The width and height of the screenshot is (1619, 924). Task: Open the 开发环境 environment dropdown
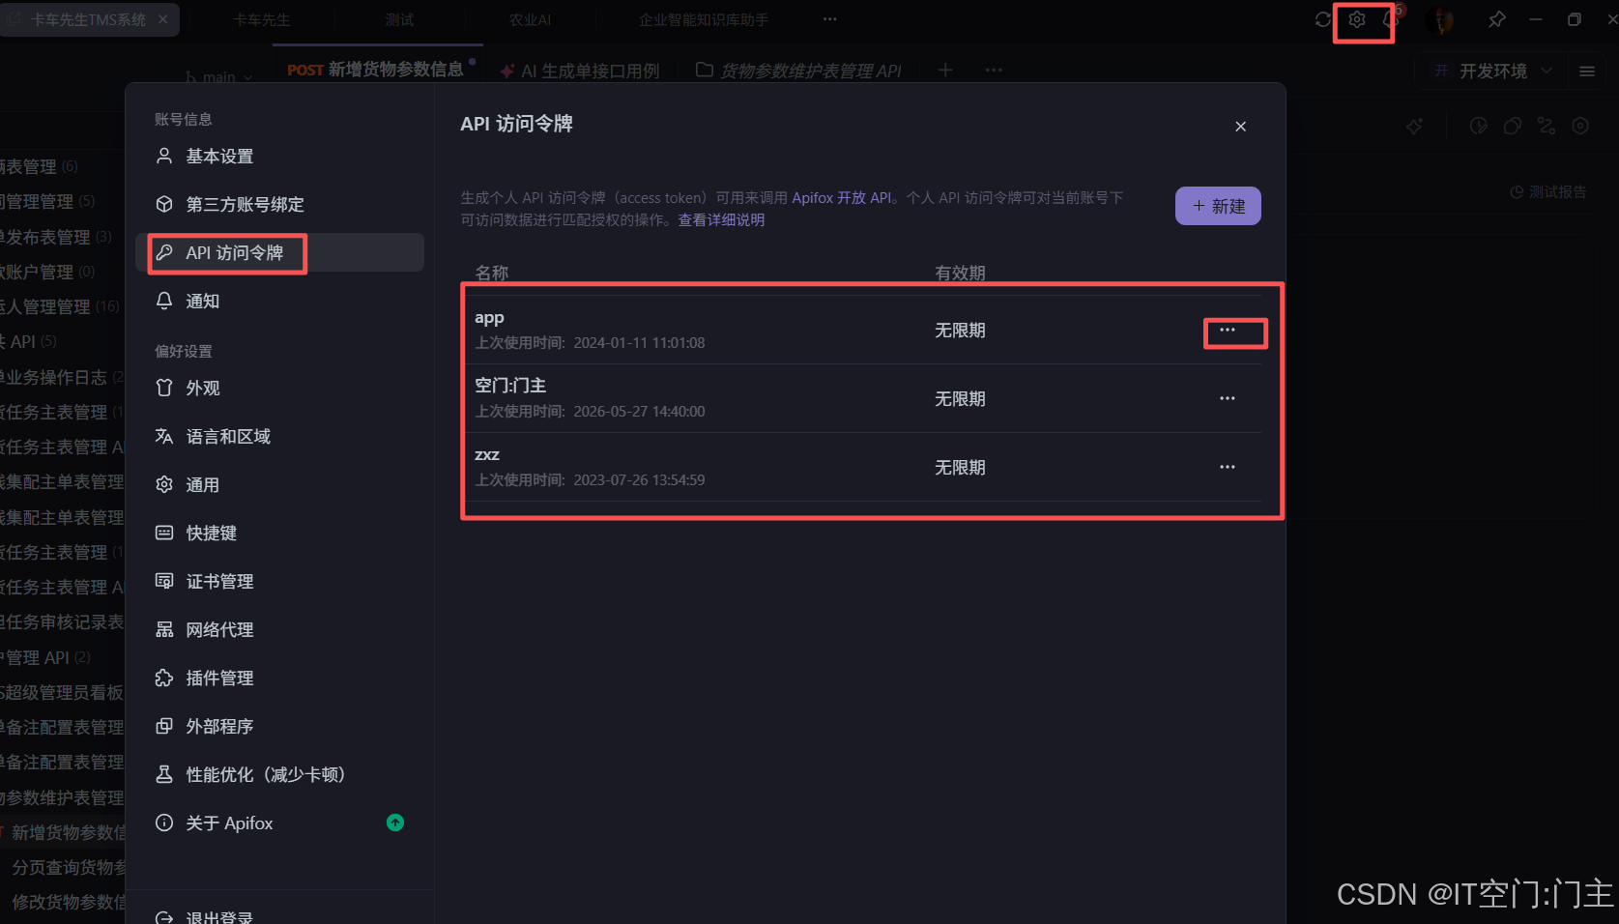point(1492,71)
